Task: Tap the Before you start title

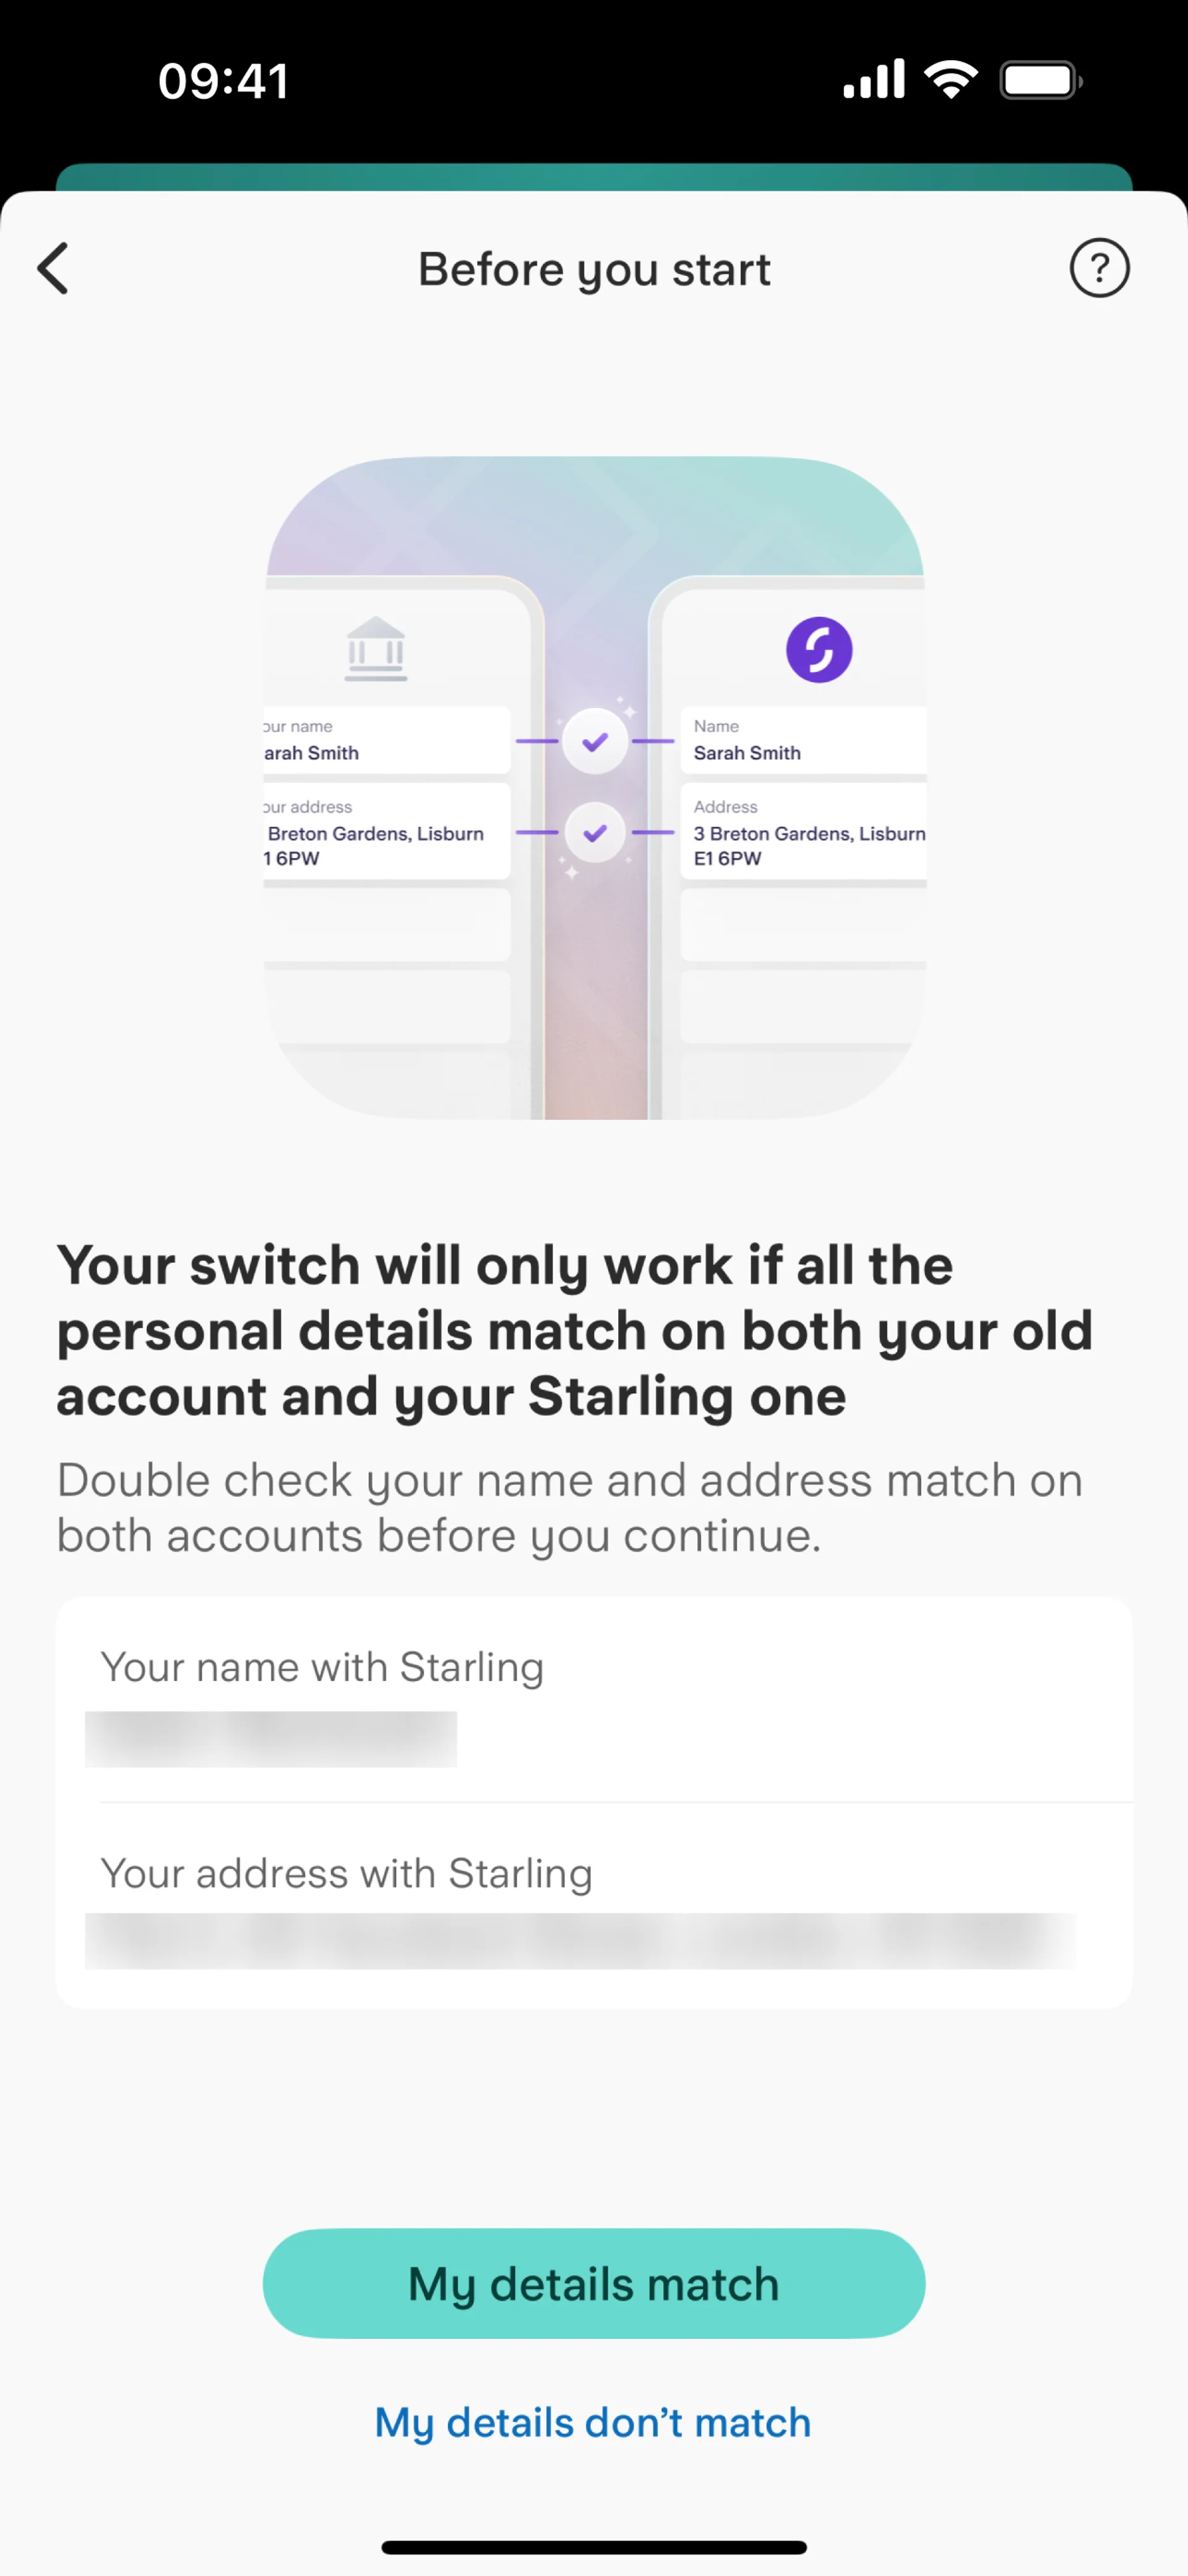Action: tap(595, 269)
